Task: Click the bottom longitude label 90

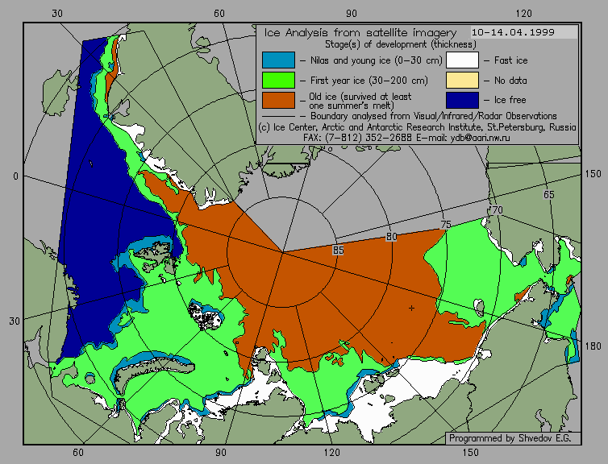Action: coord(221,453)
